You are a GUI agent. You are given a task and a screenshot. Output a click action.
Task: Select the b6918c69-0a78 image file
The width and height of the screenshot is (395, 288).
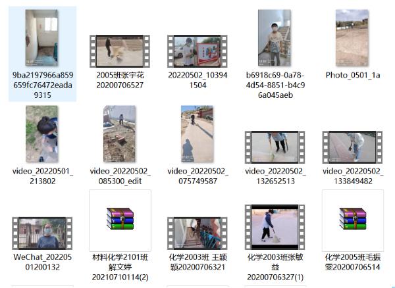click(x=274, y=37)
